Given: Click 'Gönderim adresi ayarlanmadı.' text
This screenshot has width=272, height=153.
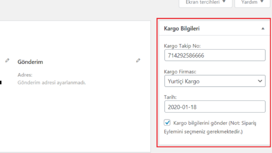Looking at the screenshot, I should [52, 83].
